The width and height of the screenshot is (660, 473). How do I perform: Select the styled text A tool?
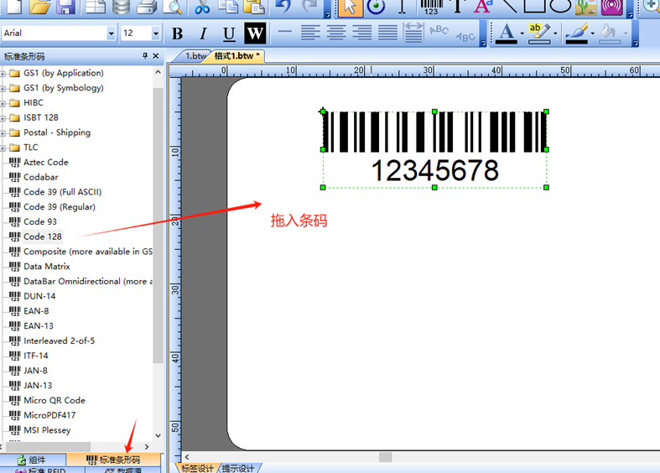coord(483,7)
